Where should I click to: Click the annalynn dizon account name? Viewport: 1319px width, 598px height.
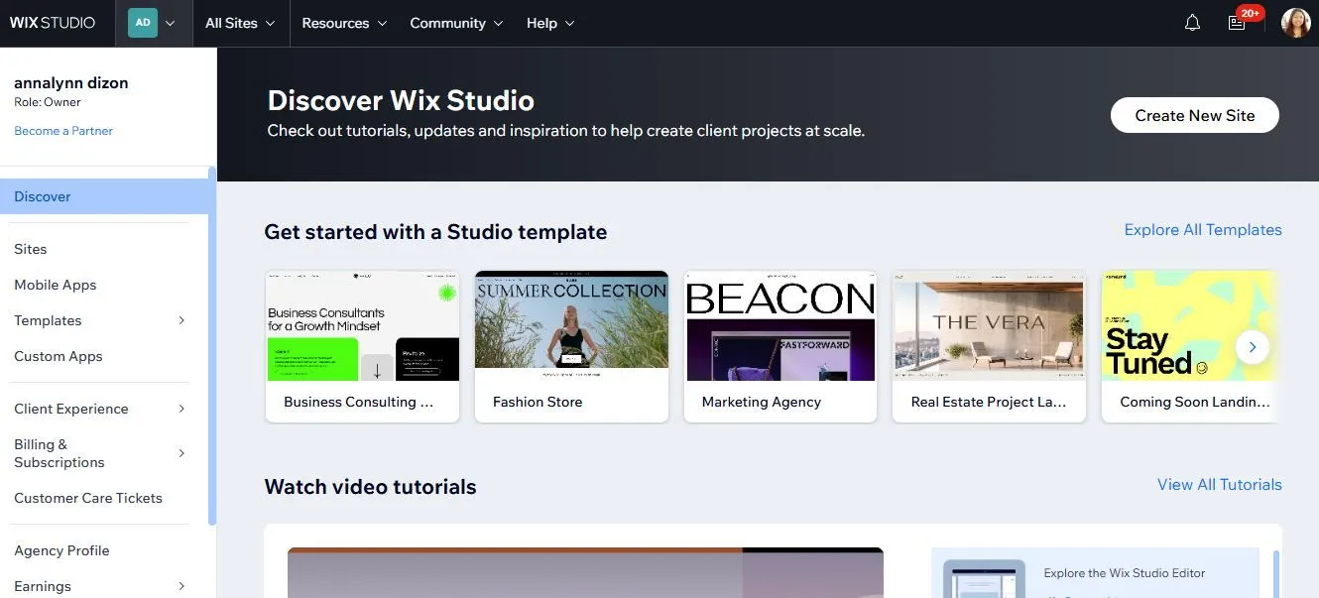click(x=71, y=83)
